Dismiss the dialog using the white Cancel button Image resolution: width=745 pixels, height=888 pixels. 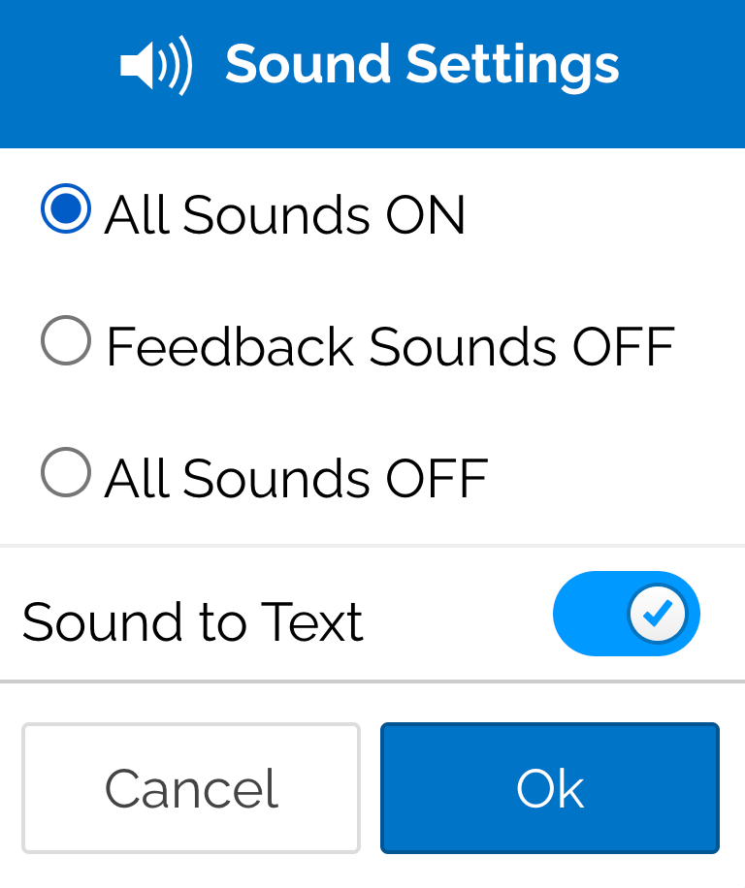click(191, 788)
